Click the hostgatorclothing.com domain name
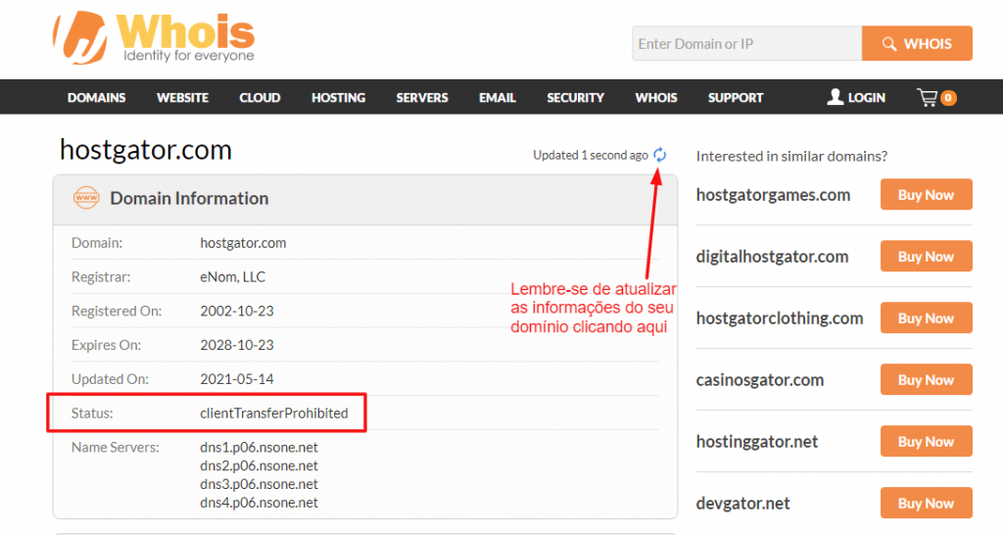The width and height of the screenshot is (1003, 535). [779, 318]
